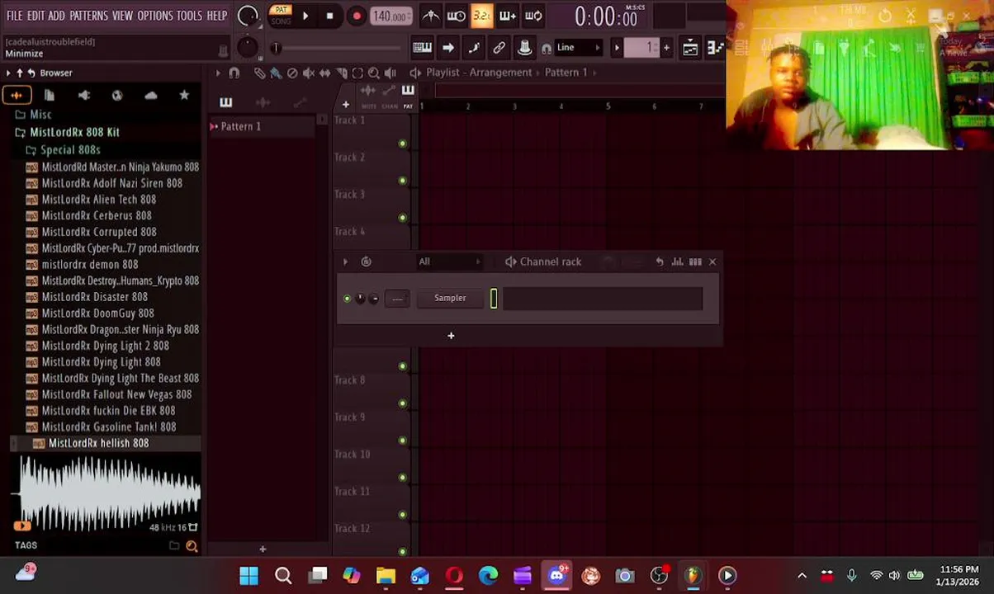Switch to SONG mode
The width and height of the screenshot is (994, 594).
(281, 21)
